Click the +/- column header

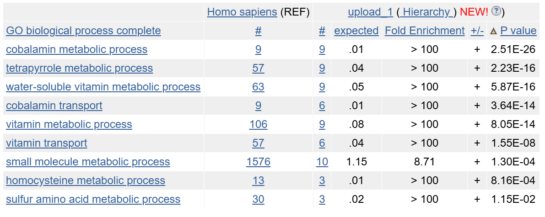pyautogui.click(x=477, y=31)
